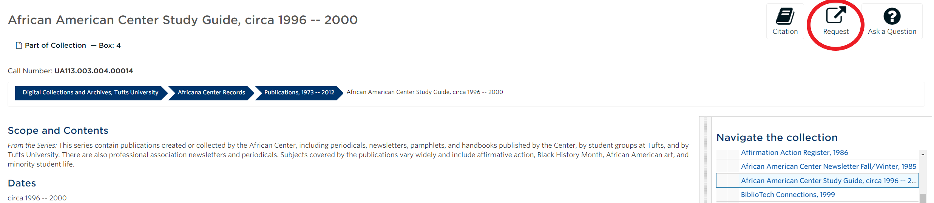The image size is (934, 203).
Task: Click the Navigate the collection heading
Action: [x=777, y=138]
